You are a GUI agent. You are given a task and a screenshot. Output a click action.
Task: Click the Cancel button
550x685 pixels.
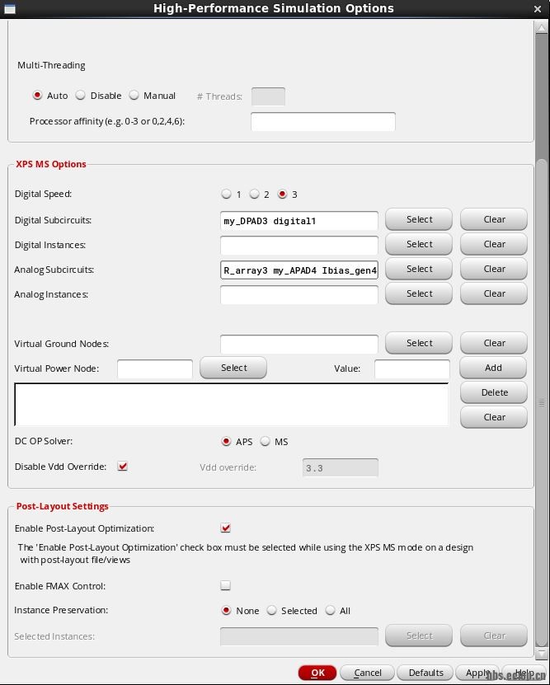pos(367,673)
